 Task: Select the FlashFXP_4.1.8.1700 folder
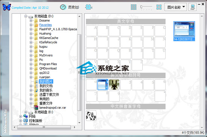click(x=58, y=29)
